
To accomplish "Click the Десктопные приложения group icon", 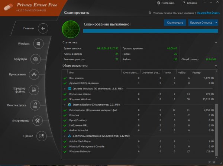I will pyautogui.click(x=70, y=136).
